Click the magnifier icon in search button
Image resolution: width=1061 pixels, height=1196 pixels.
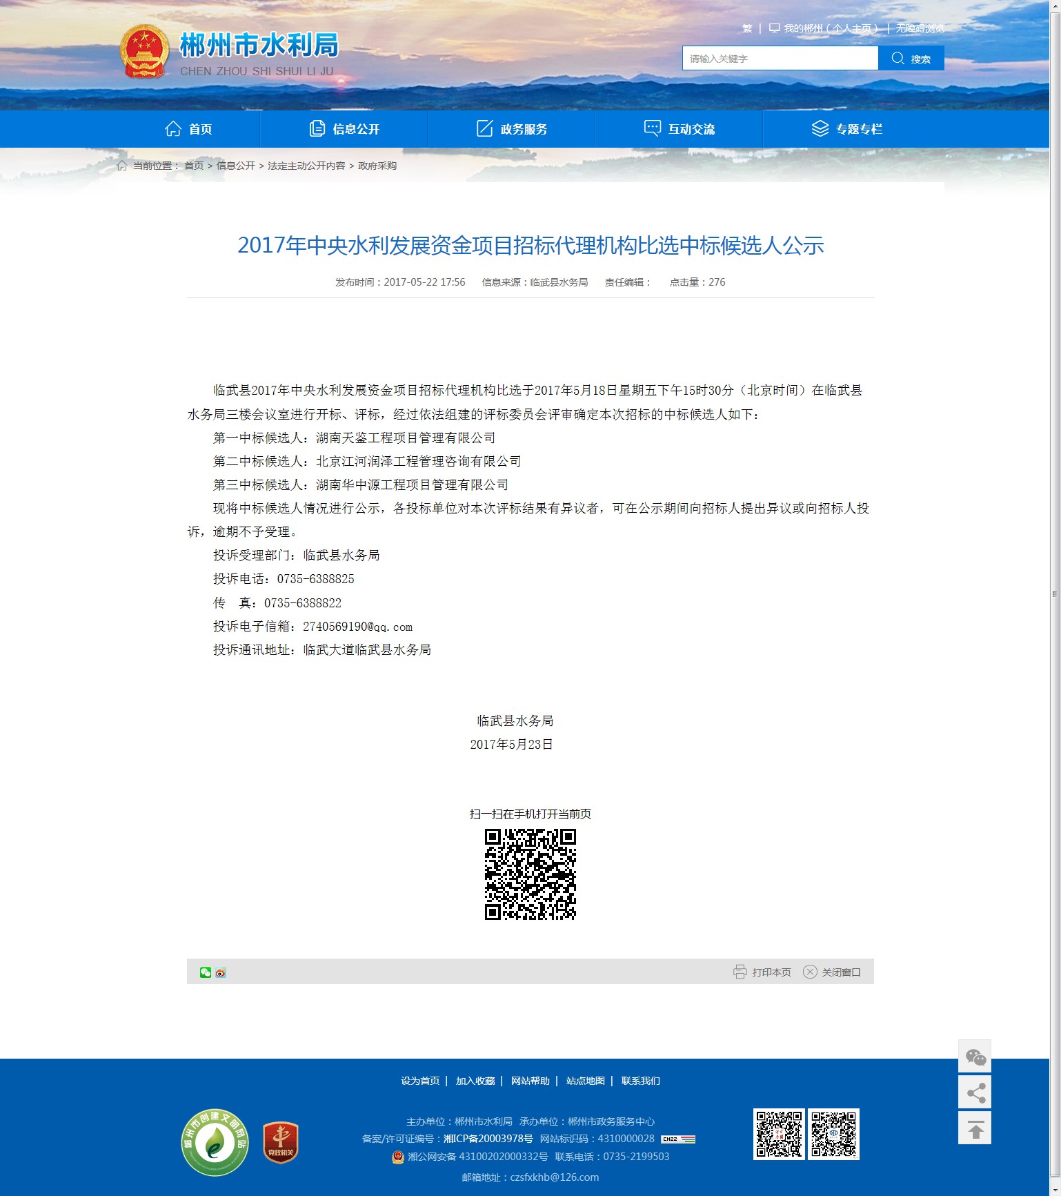click(898, 58)
